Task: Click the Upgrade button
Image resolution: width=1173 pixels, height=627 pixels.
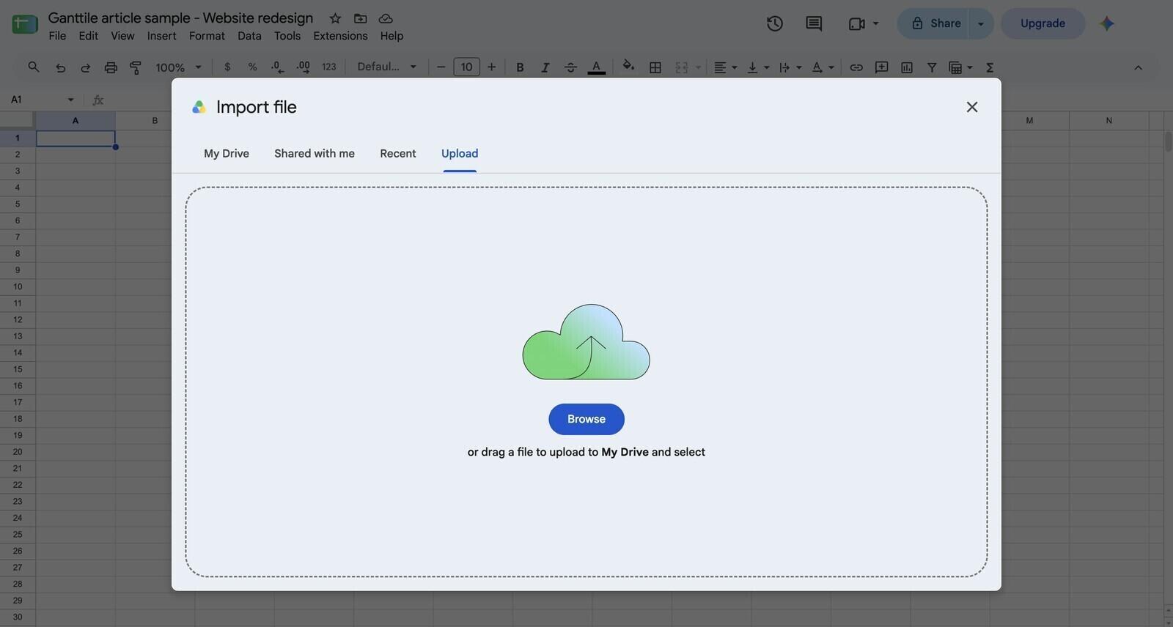Action: coord(1043,23)
